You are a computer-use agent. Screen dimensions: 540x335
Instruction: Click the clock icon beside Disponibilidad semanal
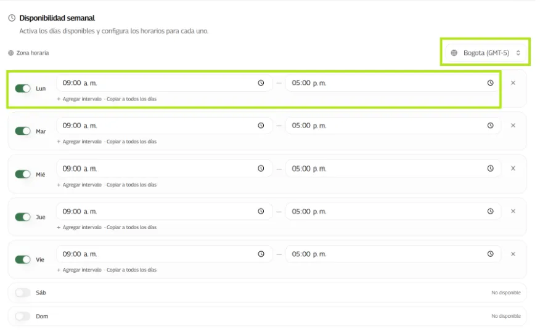[x=12, y=18]
